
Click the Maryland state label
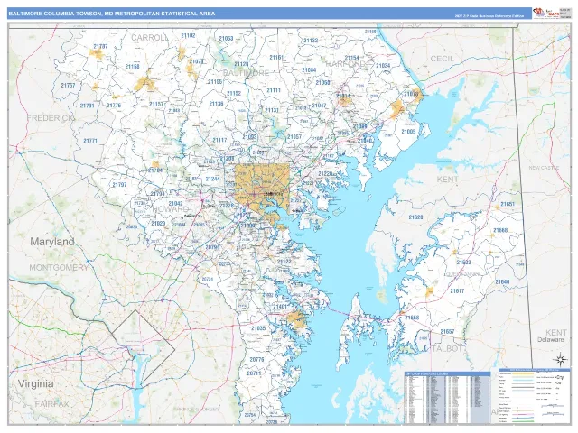pos(52,242)
